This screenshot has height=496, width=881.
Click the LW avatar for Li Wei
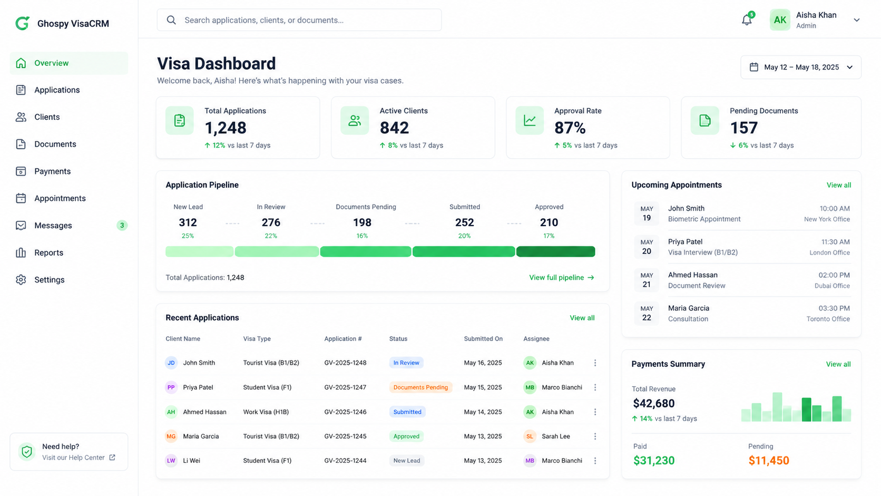[171, 461]
